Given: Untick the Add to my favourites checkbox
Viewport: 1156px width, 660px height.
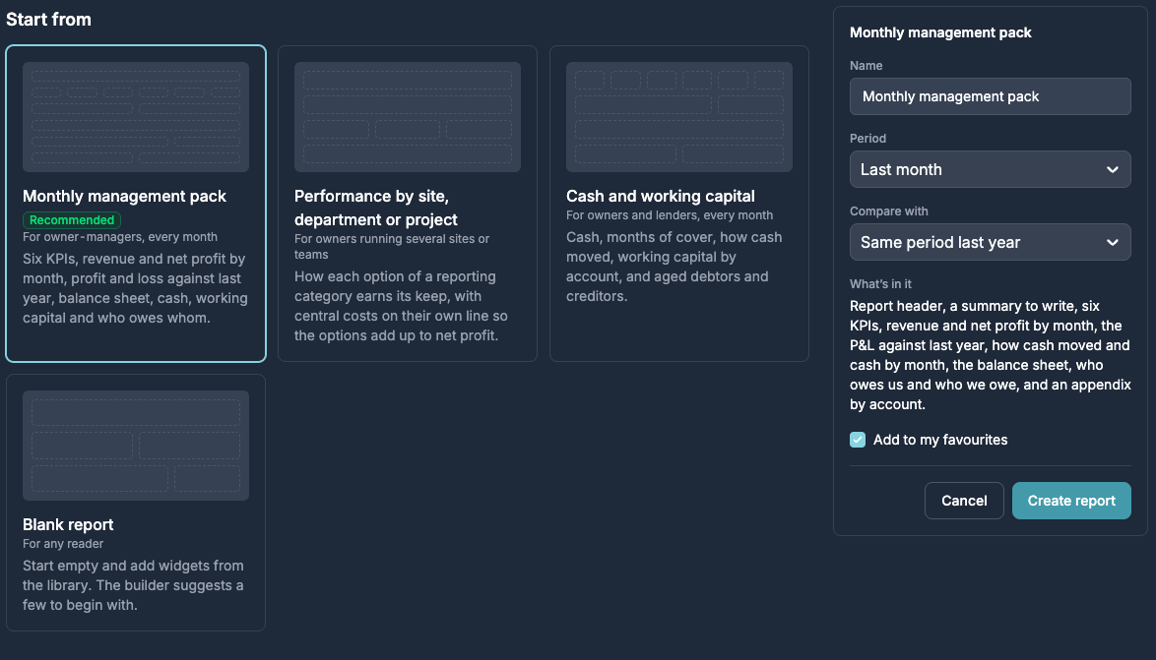Looking at the screenshot, I should tap(858, 440).
